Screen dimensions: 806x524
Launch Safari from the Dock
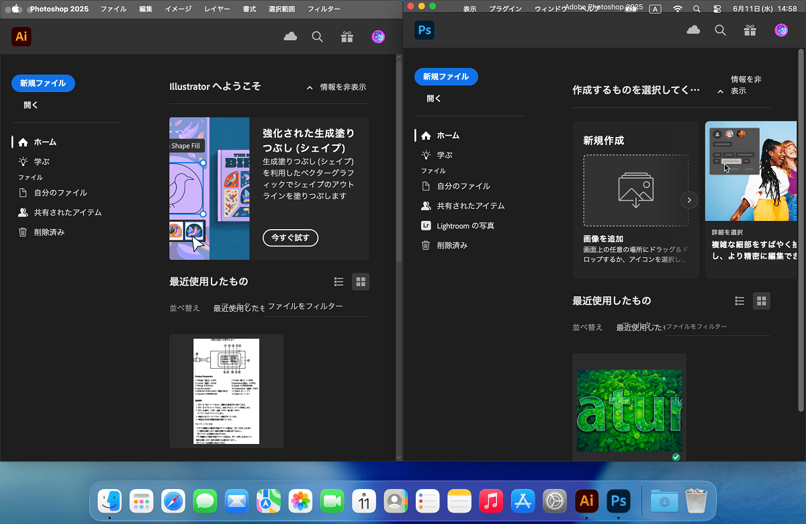coord(173,501)
